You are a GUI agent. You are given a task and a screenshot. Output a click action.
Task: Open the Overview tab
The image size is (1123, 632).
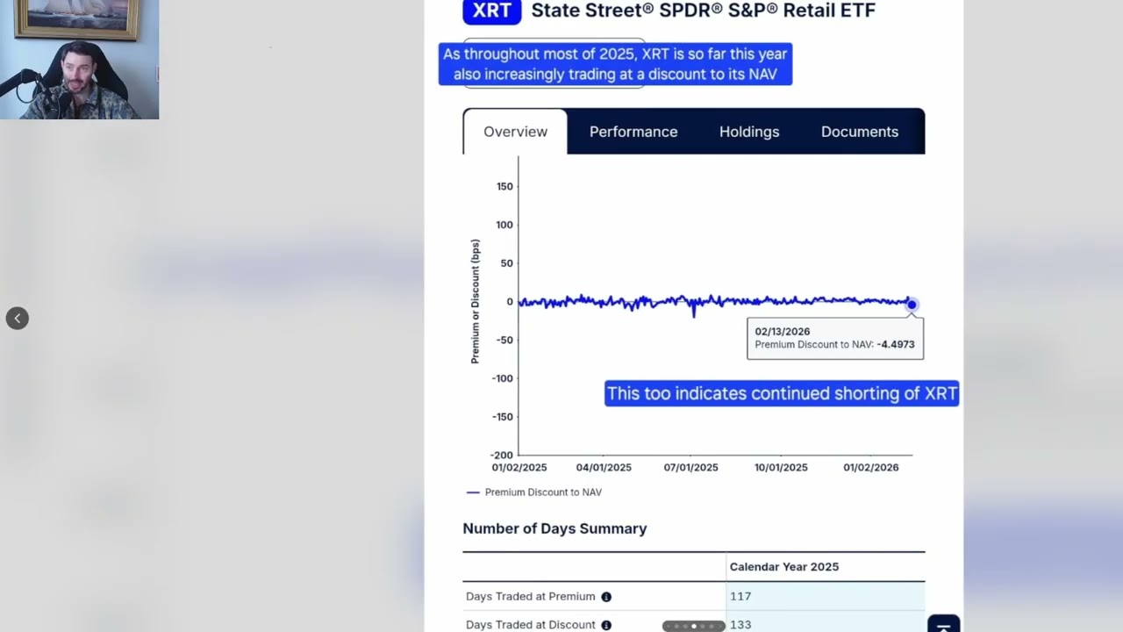click(x=515, y=132)
